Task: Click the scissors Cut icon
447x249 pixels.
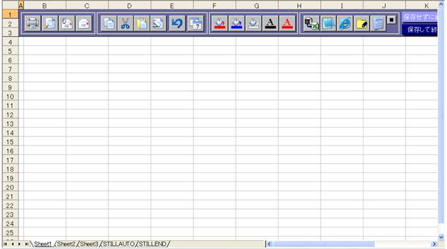Action: [125, 24]
